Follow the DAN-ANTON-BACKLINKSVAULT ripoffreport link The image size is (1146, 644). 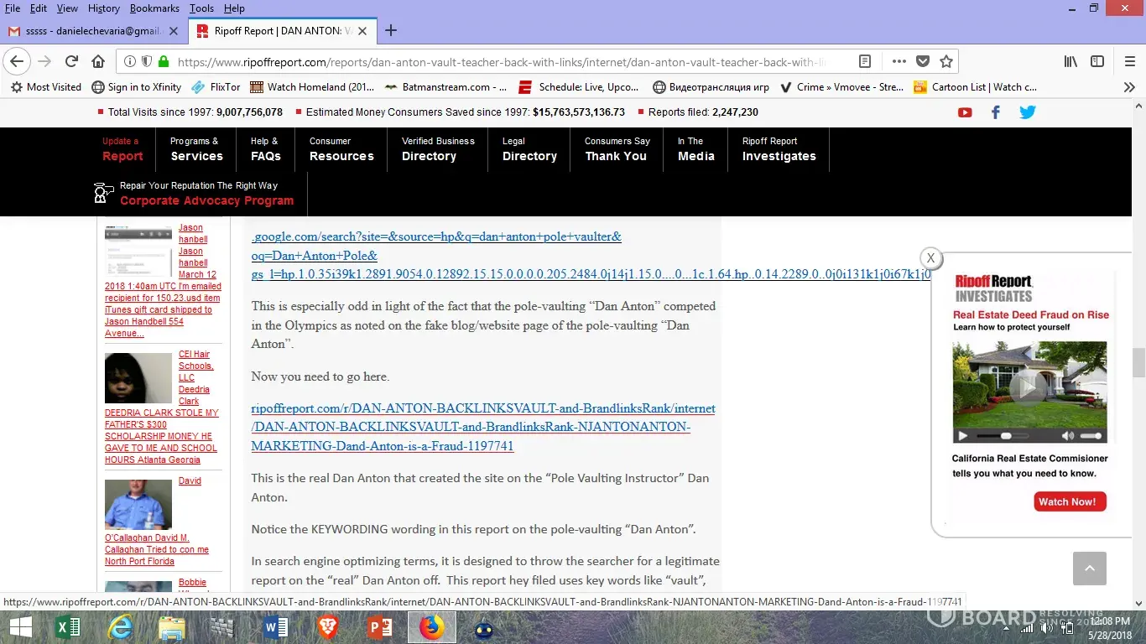pyautogui.click(x=482, y=427)
